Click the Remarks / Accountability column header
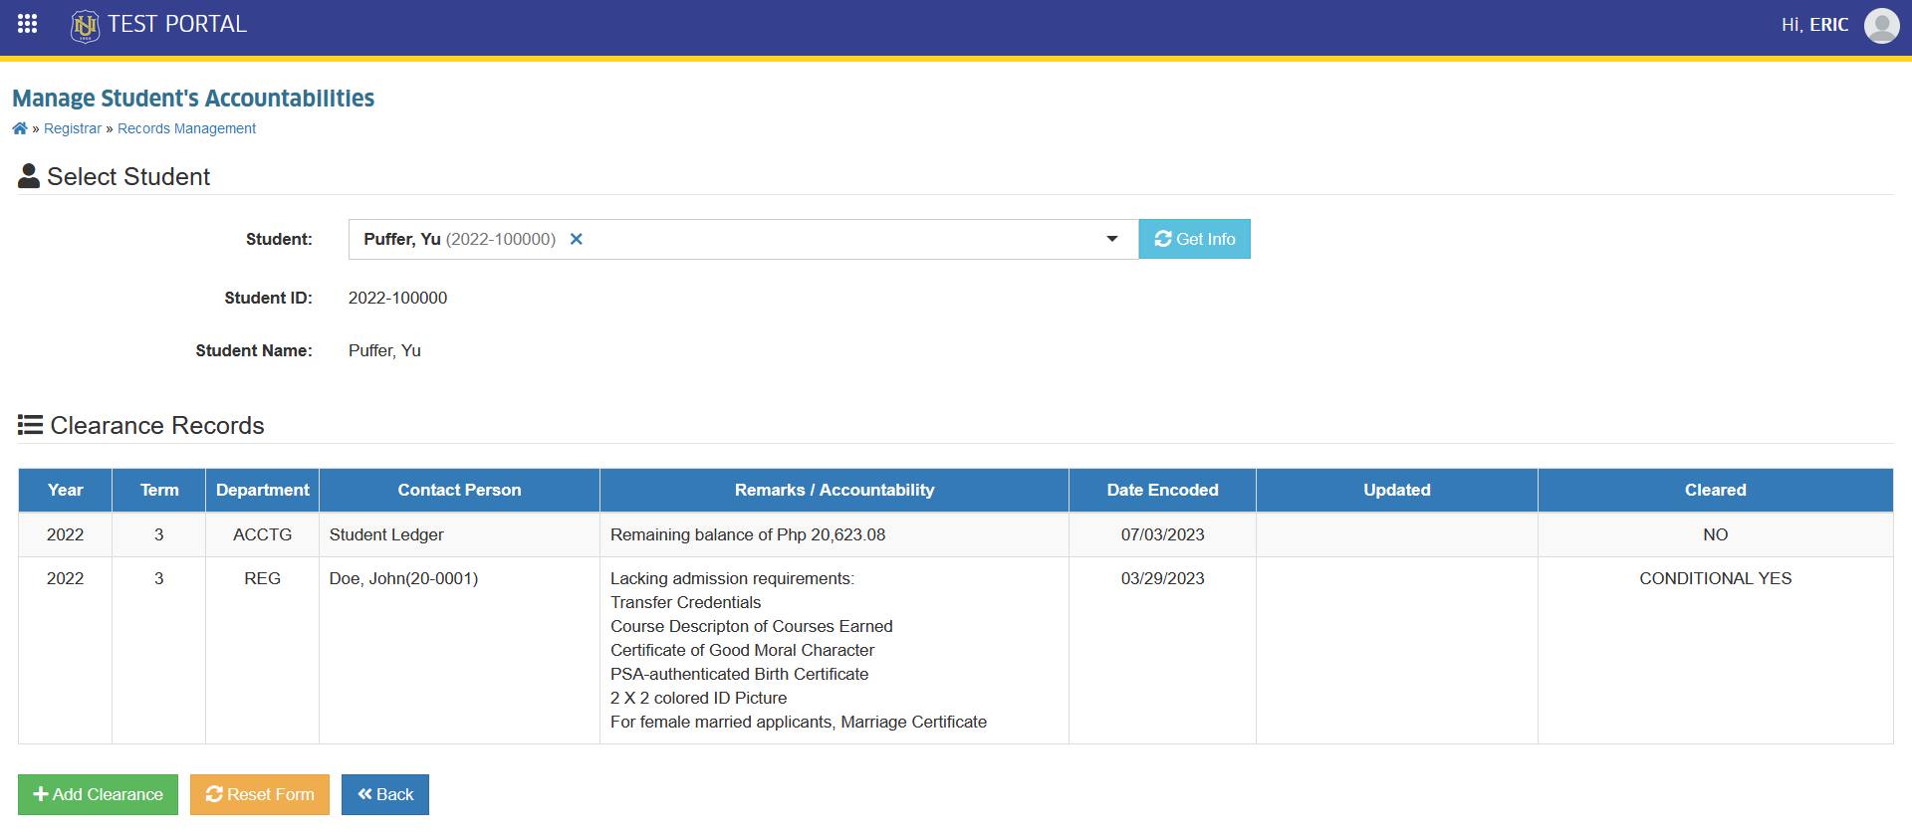The width and height of the screenshot is (1912, 838). click(835, 490)
